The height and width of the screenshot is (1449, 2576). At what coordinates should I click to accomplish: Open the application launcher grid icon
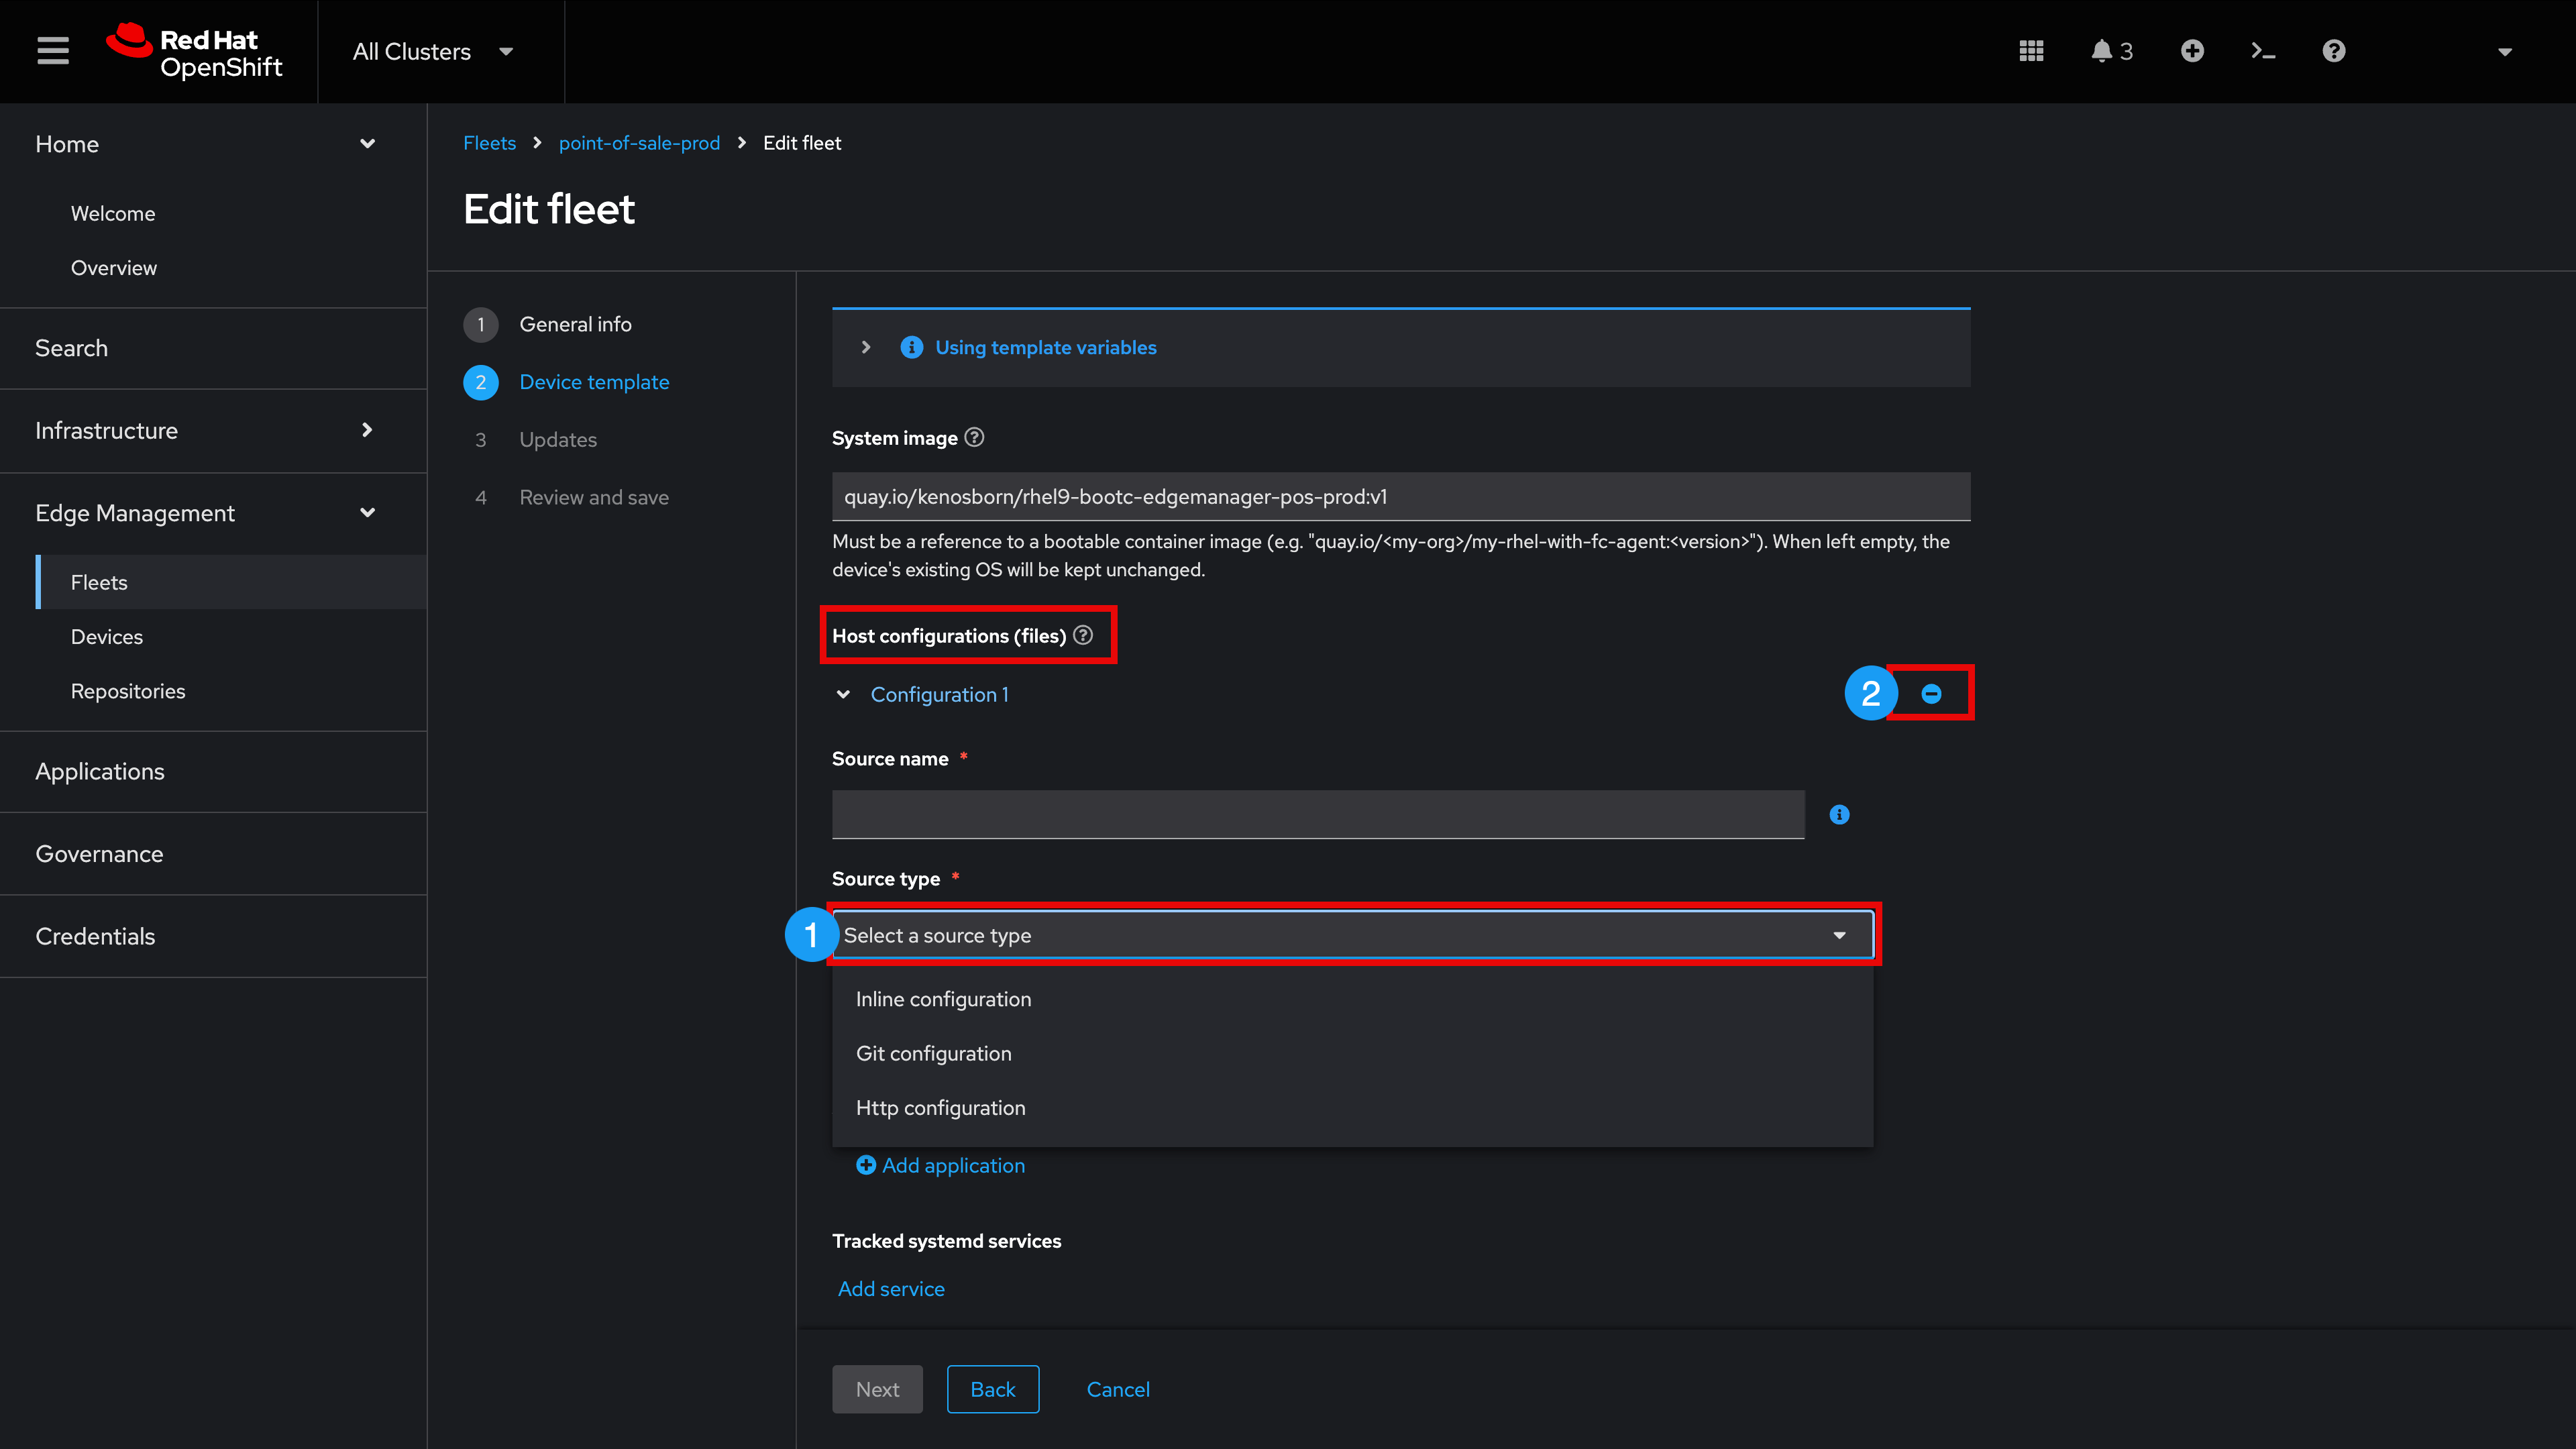(x=2031, y=51)
